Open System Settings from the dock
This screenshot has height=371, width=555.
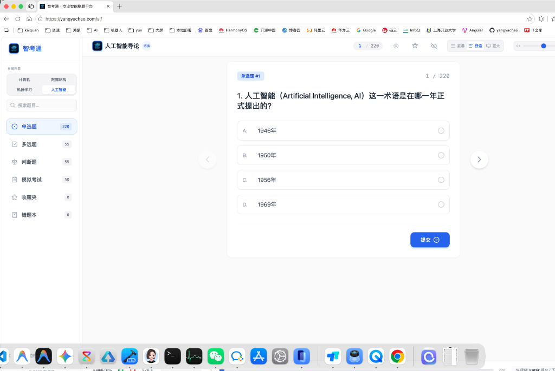tap(280, 356)
